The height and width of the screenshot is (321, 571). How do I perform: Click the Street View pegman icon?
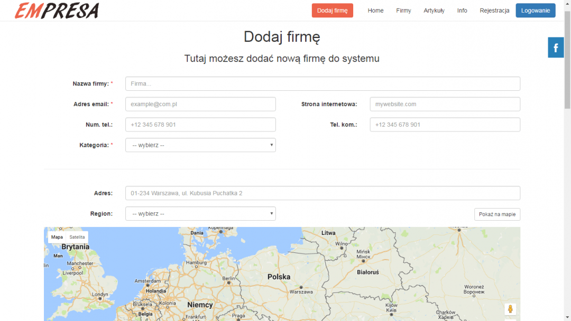510,309
